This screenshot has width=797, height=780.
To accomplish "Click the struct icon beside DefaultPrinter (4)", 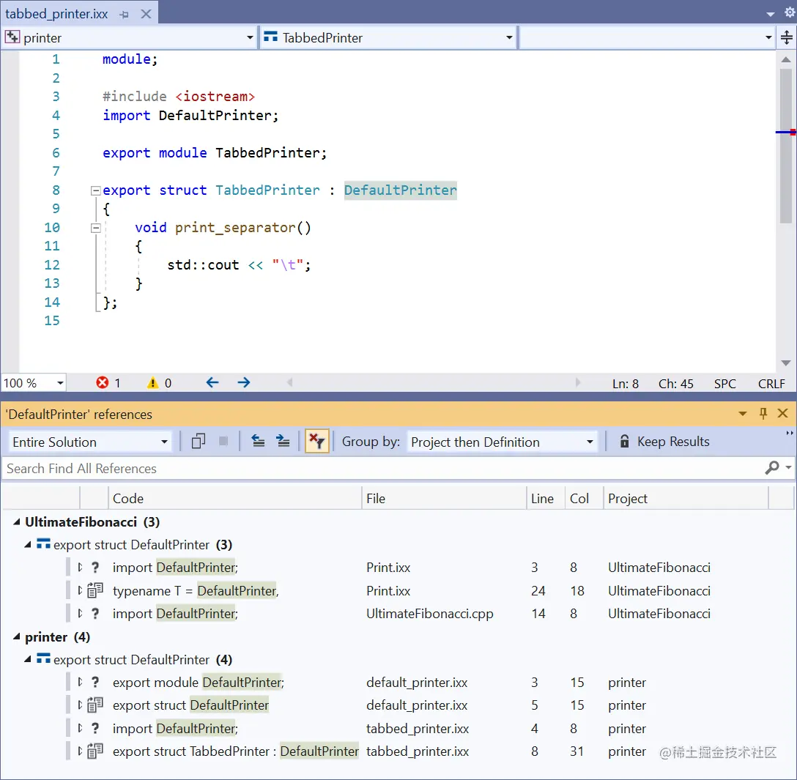I will 43,659.
